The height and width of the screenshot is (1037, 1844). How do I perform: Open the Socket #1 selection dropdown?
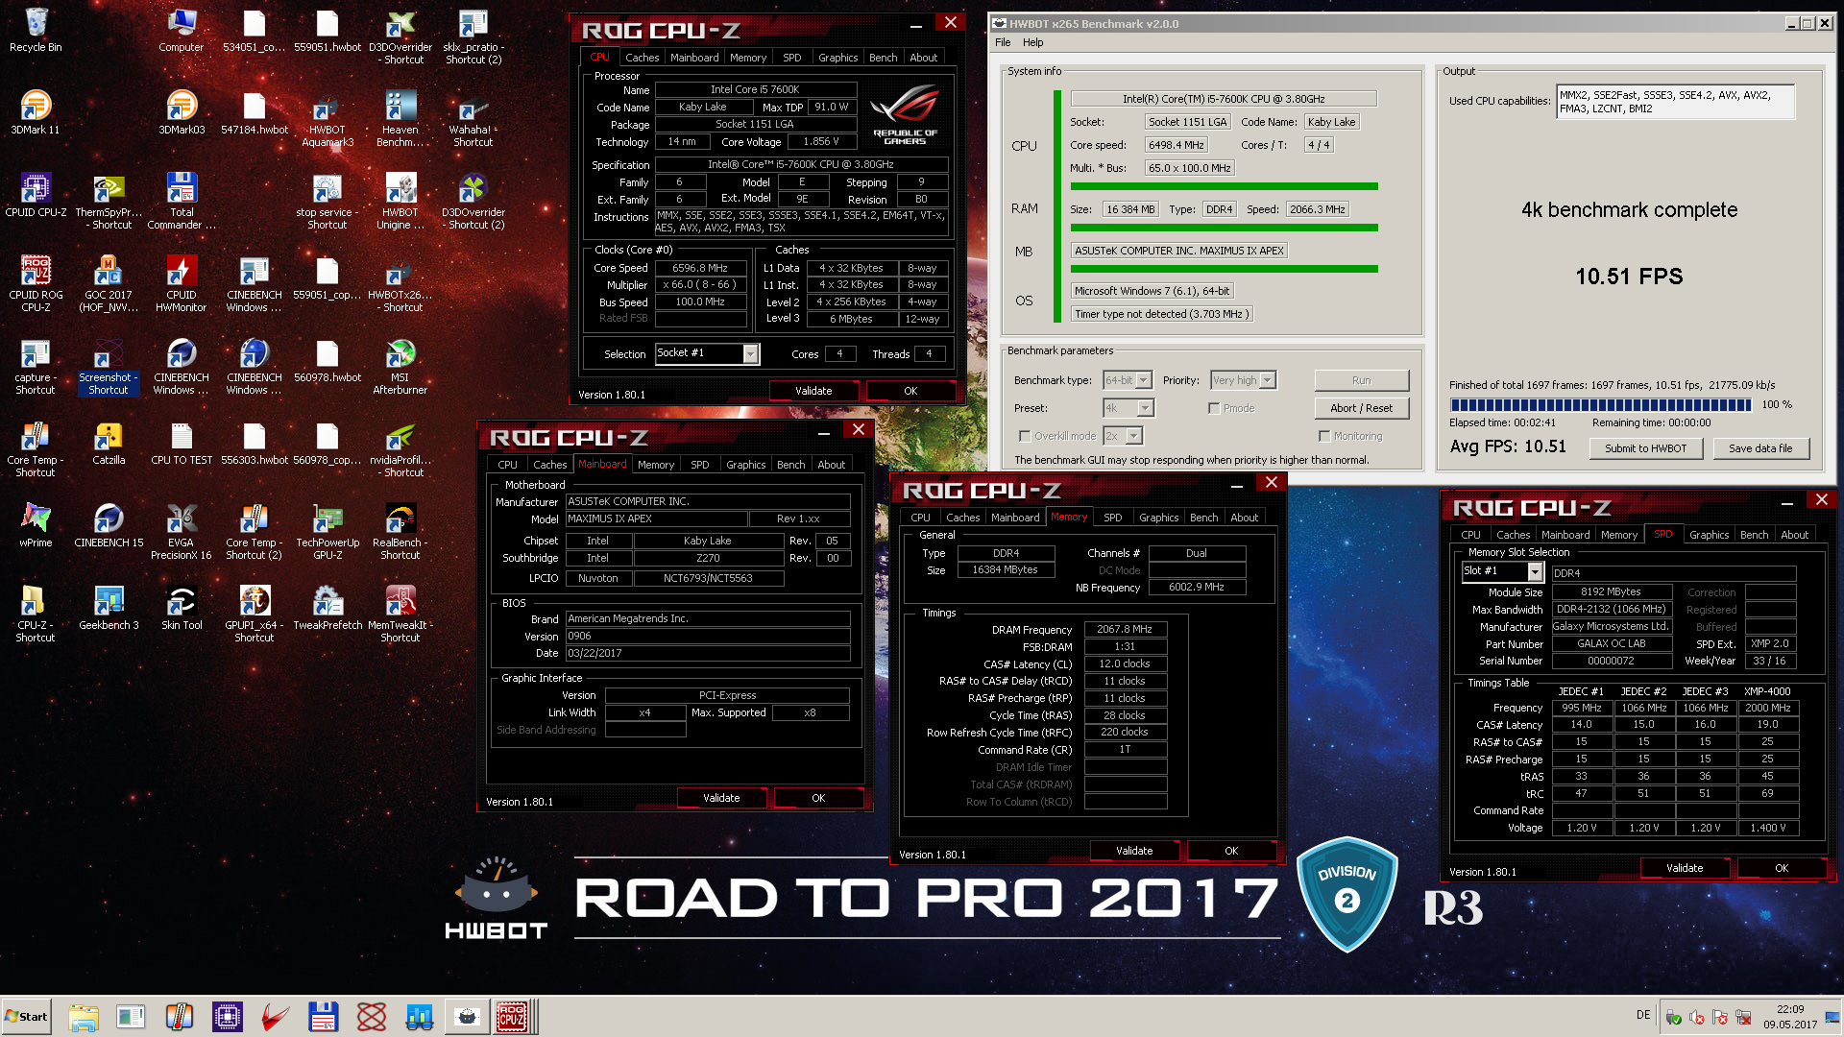(751, 354)
